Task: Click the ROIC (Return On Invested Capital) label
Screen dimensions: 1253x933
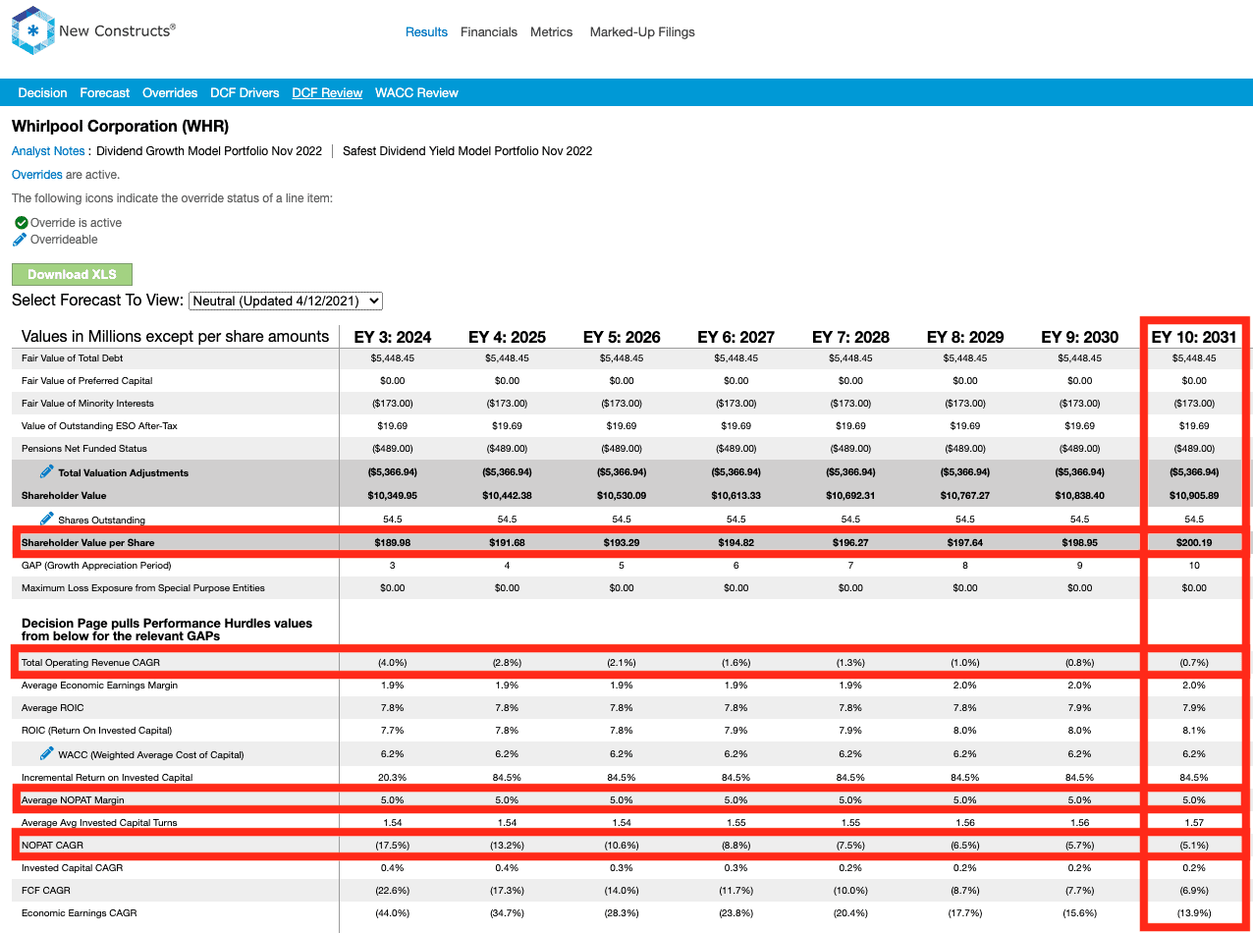Action: (x=96, y=731)
